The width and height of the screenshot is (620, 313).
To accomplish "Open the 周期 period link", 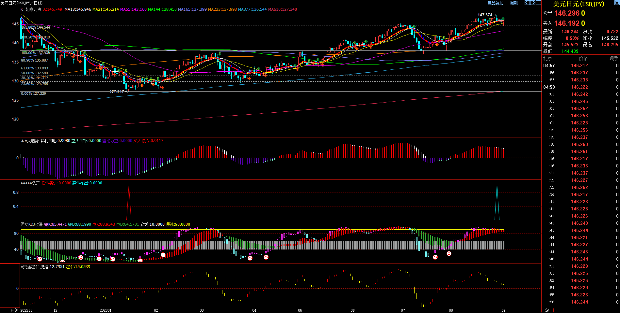I will (514, 3).
